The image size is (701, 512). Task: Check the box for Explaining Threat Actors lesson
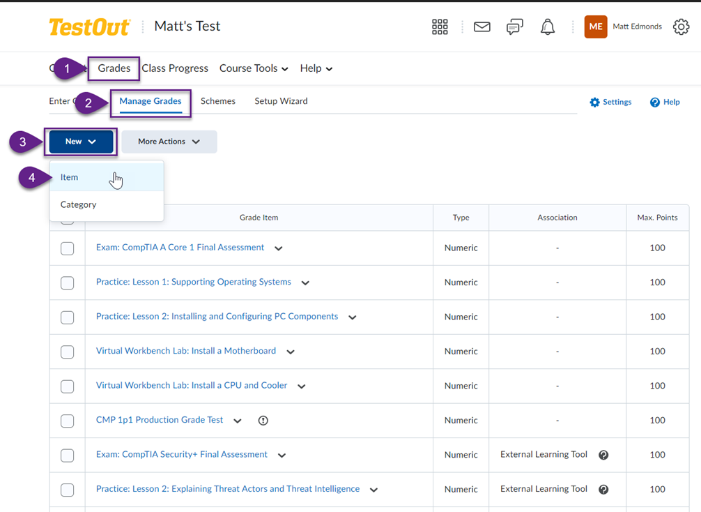tap(67, 490)
